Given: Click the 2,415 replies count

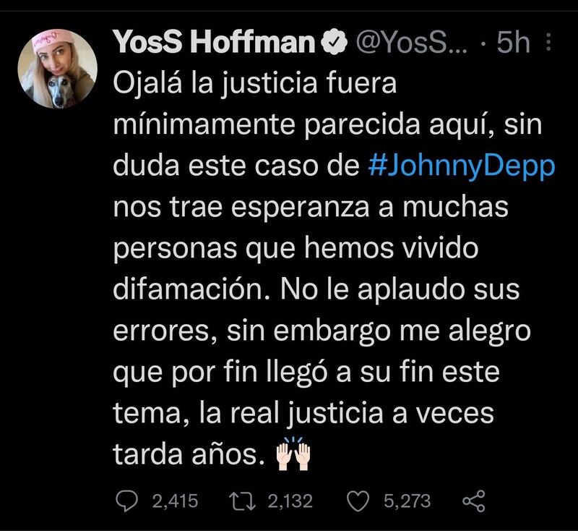Looking at the screenshot, I should coord(175,501).
